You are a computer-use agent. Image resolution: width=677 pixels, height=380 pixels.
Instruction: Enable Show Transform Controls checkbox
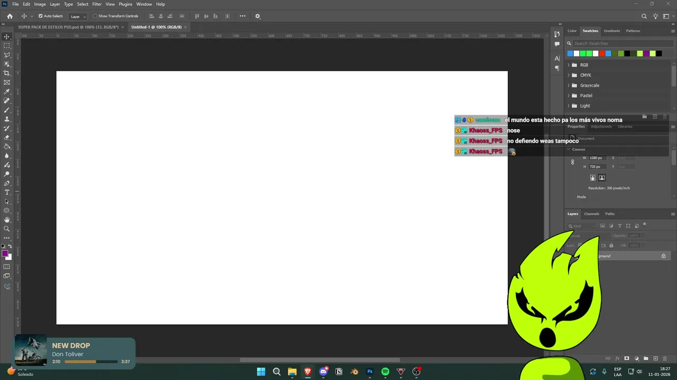tap(95, 16)
